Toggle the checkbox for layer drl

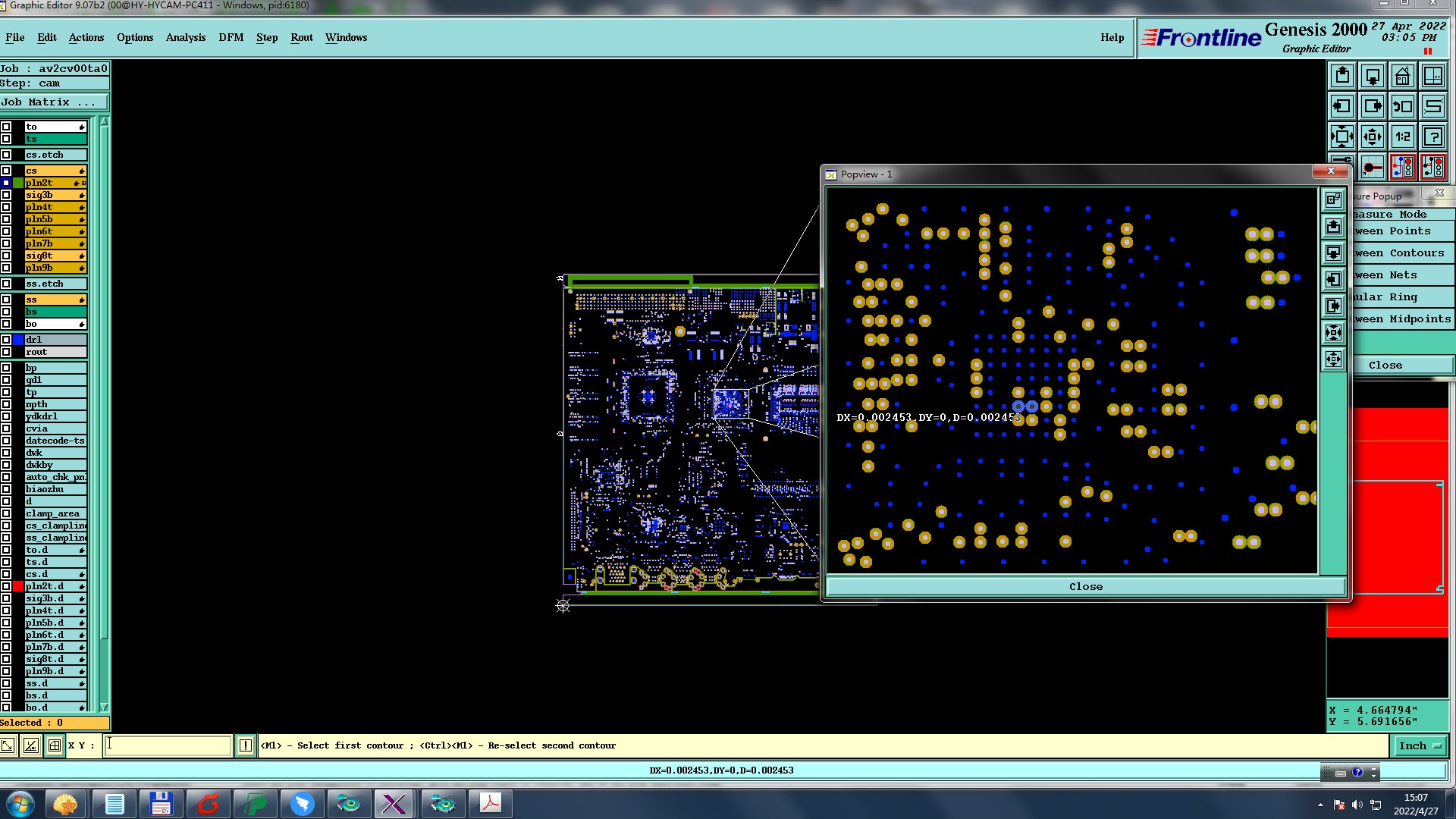[x=6, y=340]
